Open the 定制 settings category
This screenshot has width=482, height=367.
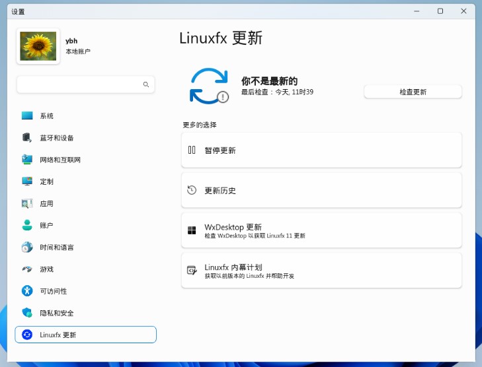click(x=85, y=182)
